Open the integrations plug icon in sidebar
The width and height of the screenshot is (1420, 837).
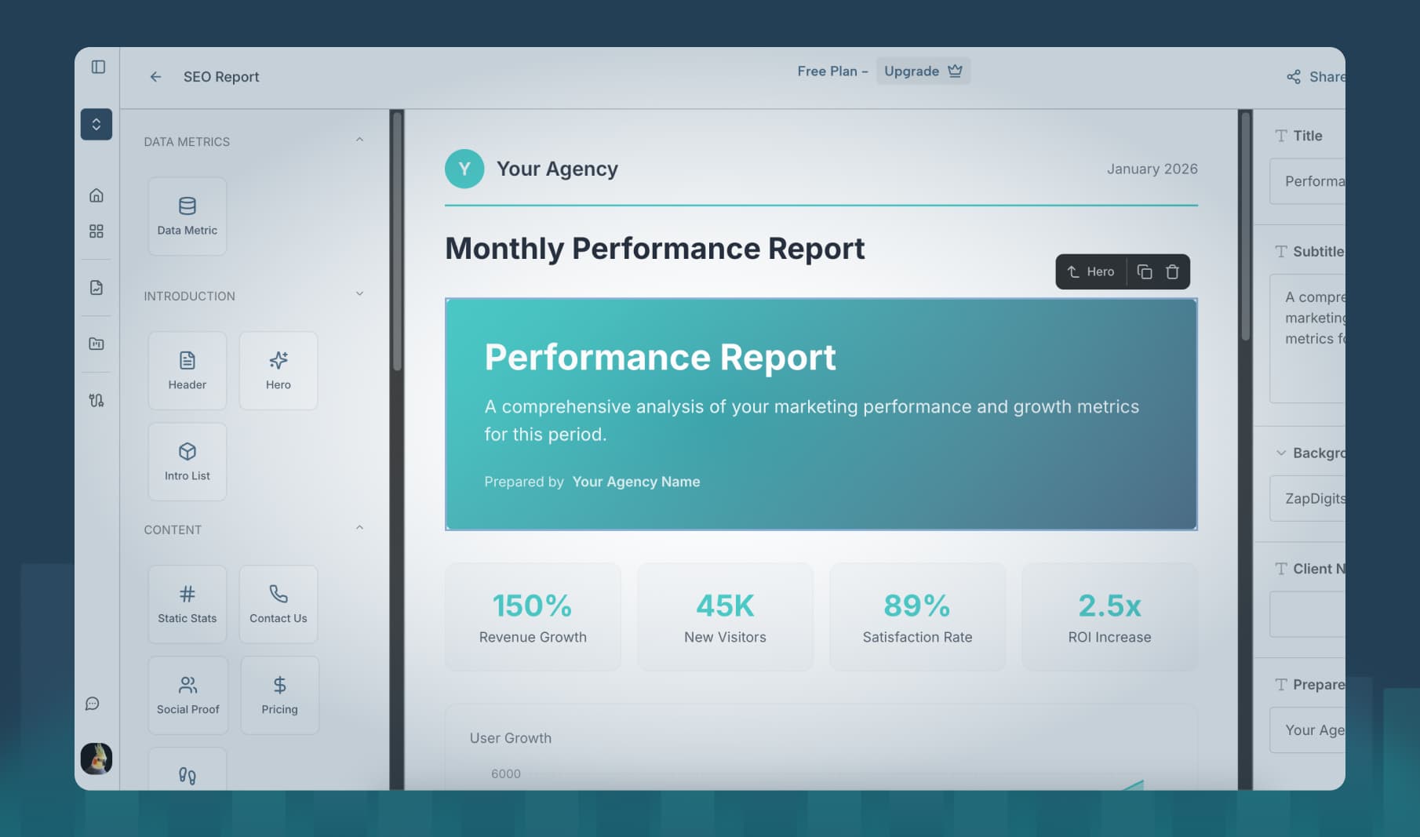pyautogui.click(x=96, y=401)
